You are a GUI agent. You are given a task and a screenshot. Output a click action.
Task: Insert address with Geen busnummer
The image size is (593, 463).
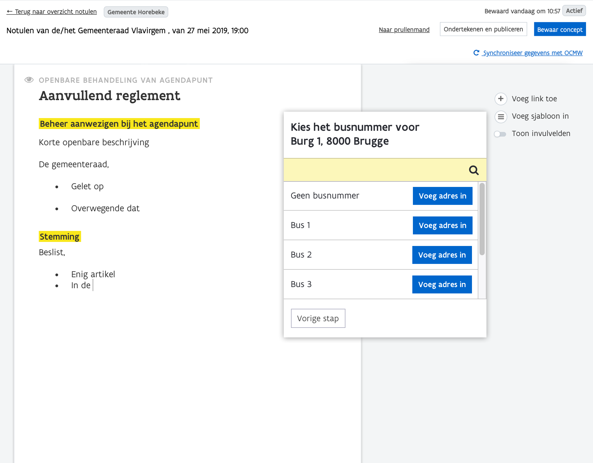pyautogui.click(x=442, y=196)
